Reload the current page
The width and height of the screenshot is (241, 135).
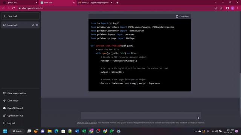pos(14,8)
